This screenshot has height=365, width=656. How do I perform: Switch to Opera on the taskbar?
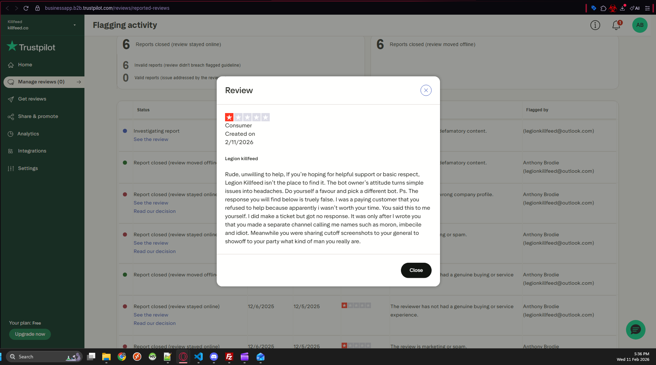pos(183,357)
